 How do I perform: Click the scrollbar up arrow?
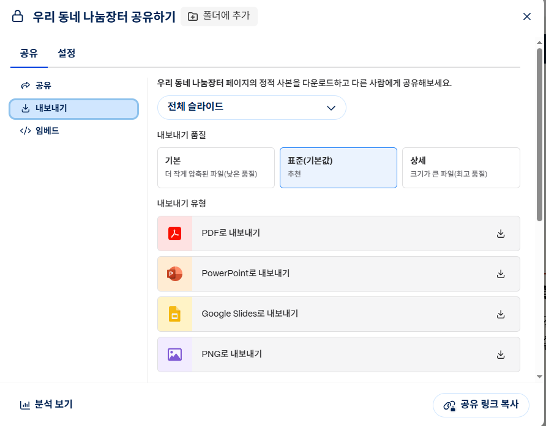coord(539,42)
